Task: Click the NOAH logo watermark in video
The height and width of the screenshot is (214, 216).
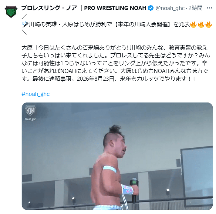Action: 30,110
